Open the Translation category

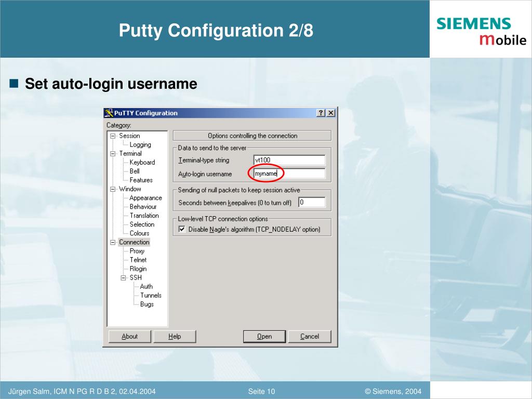(144, 216)
